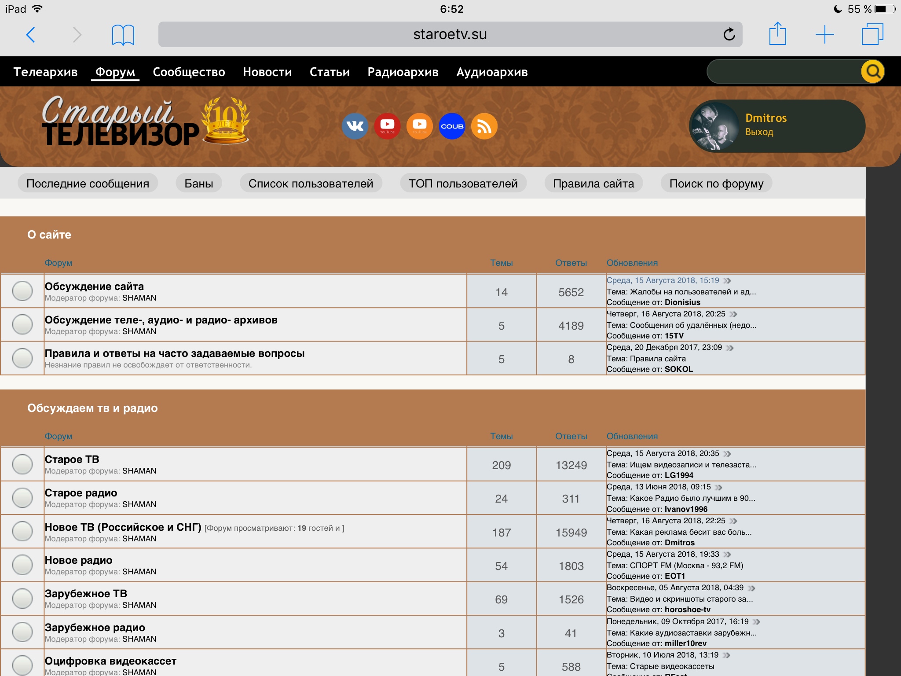Click status circle beside Старое ТВ
The image size is (901, 676).
[x=22, y=464]
